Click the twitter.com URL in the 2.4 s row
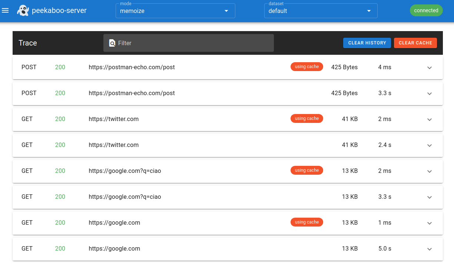This screenshot has width=454, height=278. (x=113, y=145)
